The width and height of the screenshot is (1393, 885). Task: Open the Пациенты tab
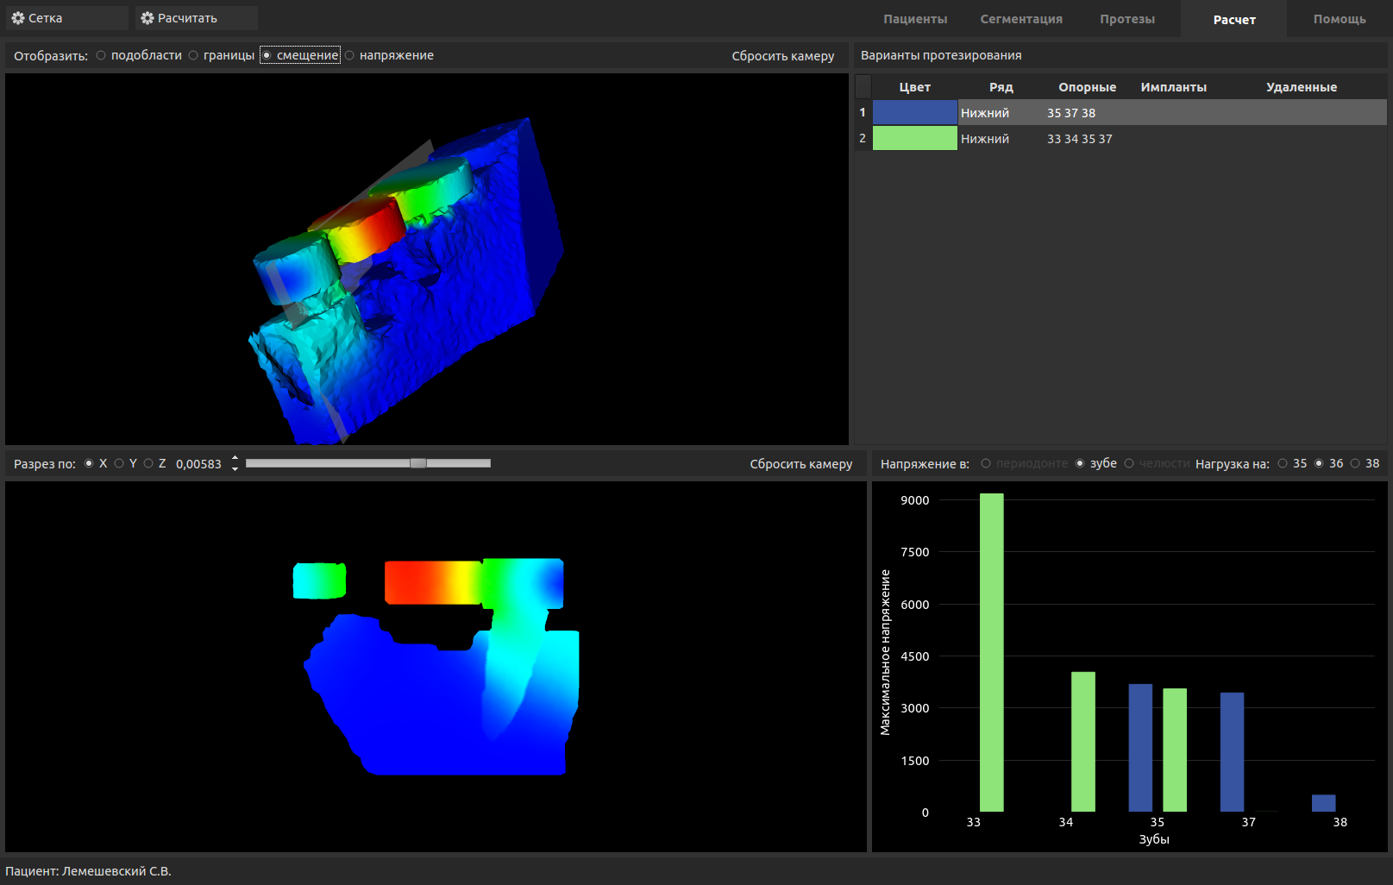pos(914,19)
